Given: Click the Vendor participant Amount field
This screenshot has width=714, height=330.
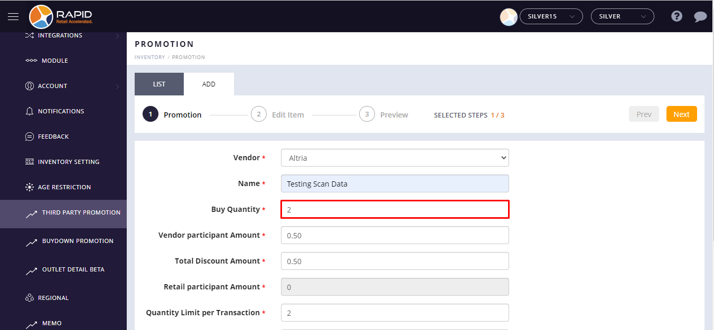Looking at the screenshot, I should [395, 235].
